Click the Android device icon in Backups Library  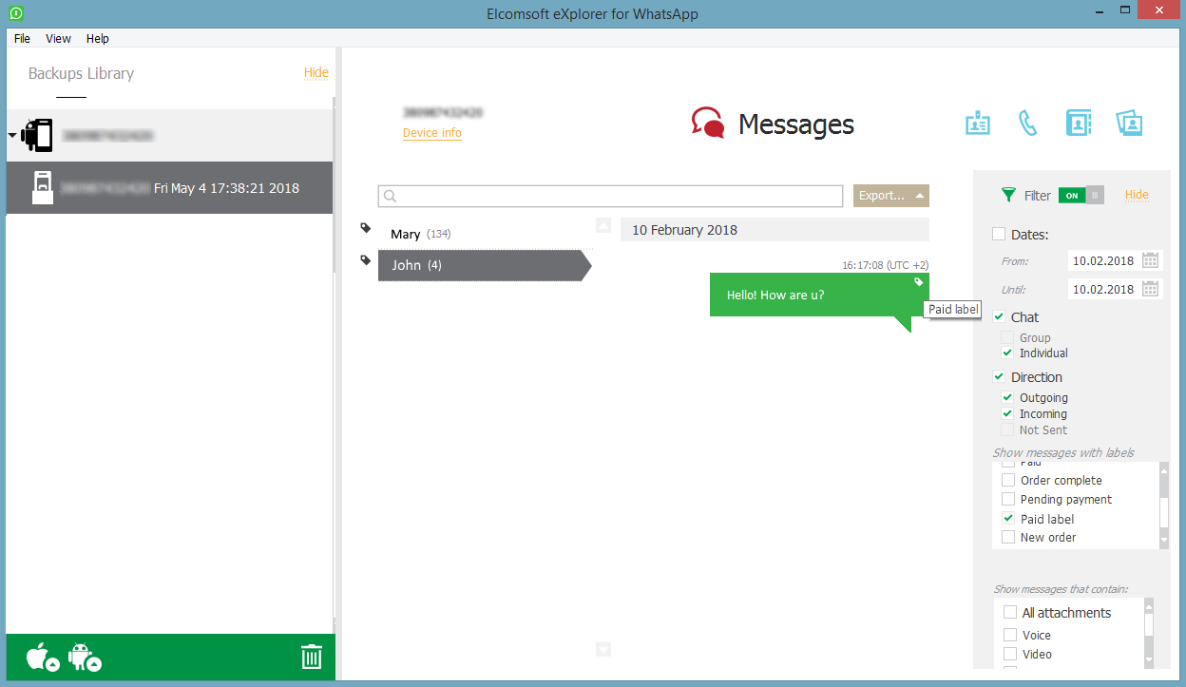pyautogui.click(x=36, y=136)
